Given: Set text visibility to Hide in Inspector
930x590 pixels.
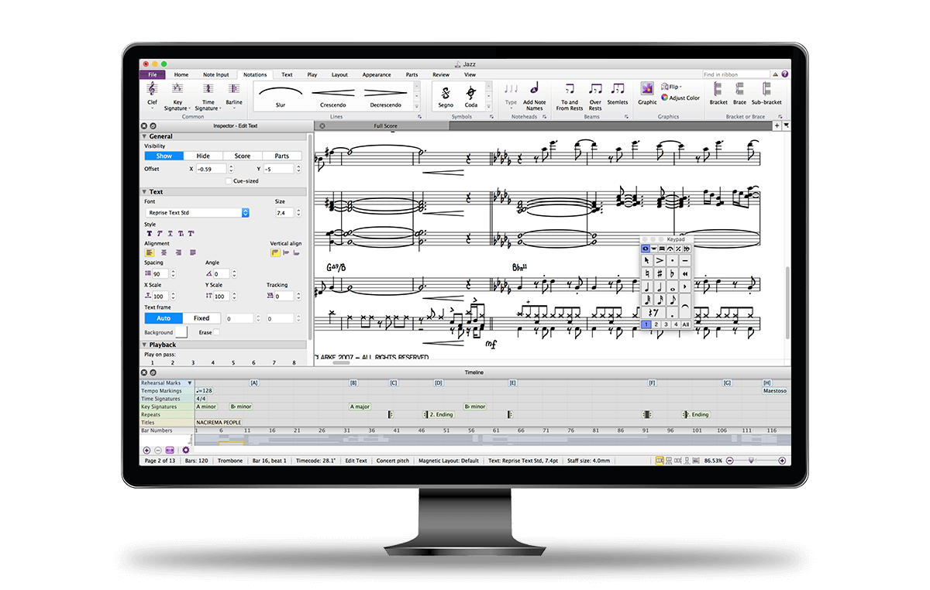Looking at the screenshot, I should pyautogui.click(x=204, y=156).
